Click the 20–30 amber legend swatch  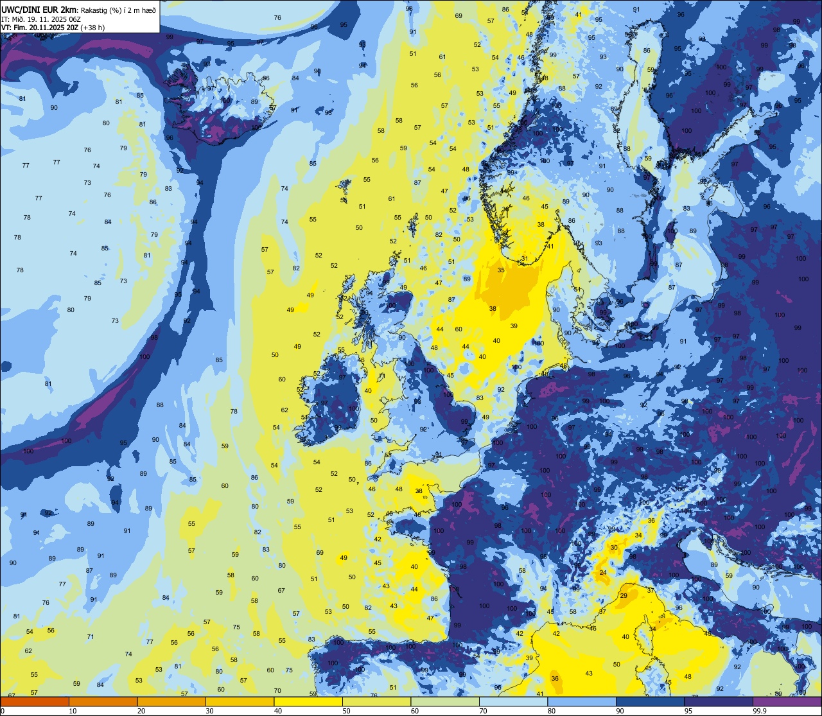pos(171,701)
